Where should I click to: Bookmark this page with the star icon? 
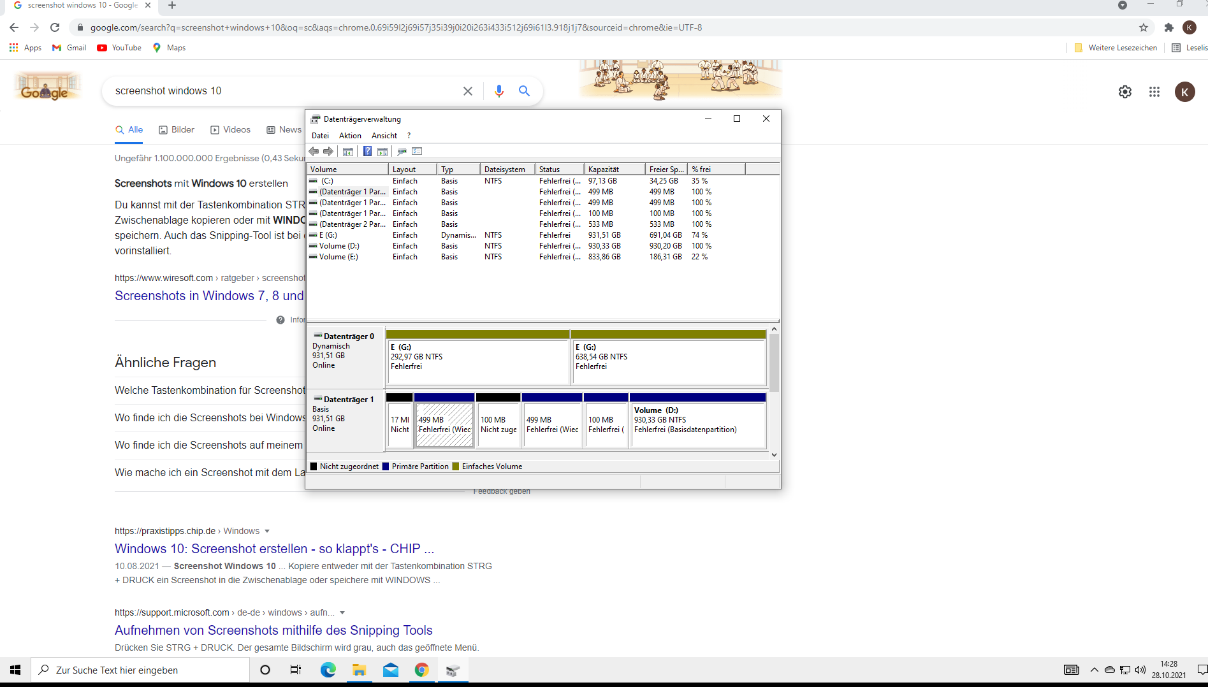coord(1144,27)
